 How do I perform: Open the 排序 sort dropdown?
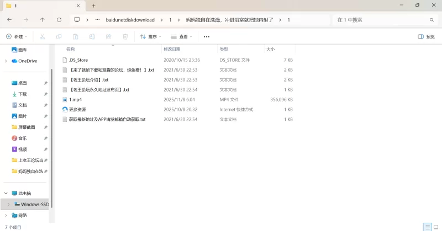pyautogui.click(x=151, y=36)
